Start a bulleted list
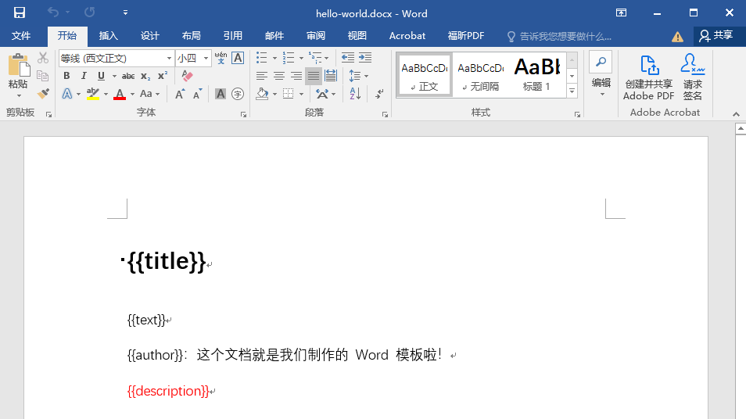The image size is (746, 419). click(x=262, y=58)
